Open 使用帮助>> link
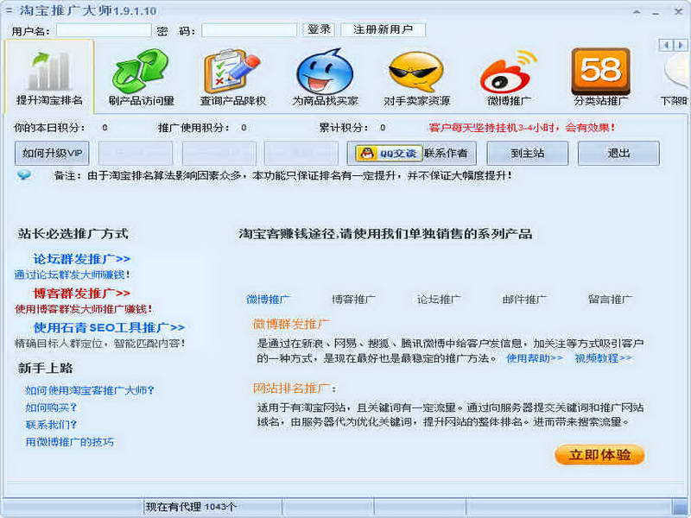 pyautogui.click(x=535, y=358)
